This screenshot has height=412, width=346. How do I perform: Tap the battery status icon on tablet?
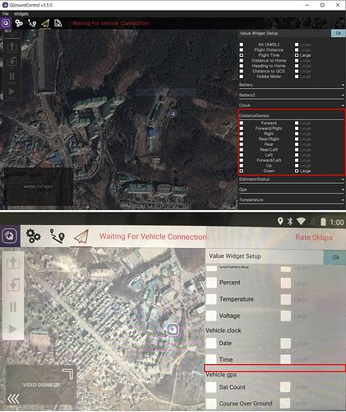click(323, 222)
